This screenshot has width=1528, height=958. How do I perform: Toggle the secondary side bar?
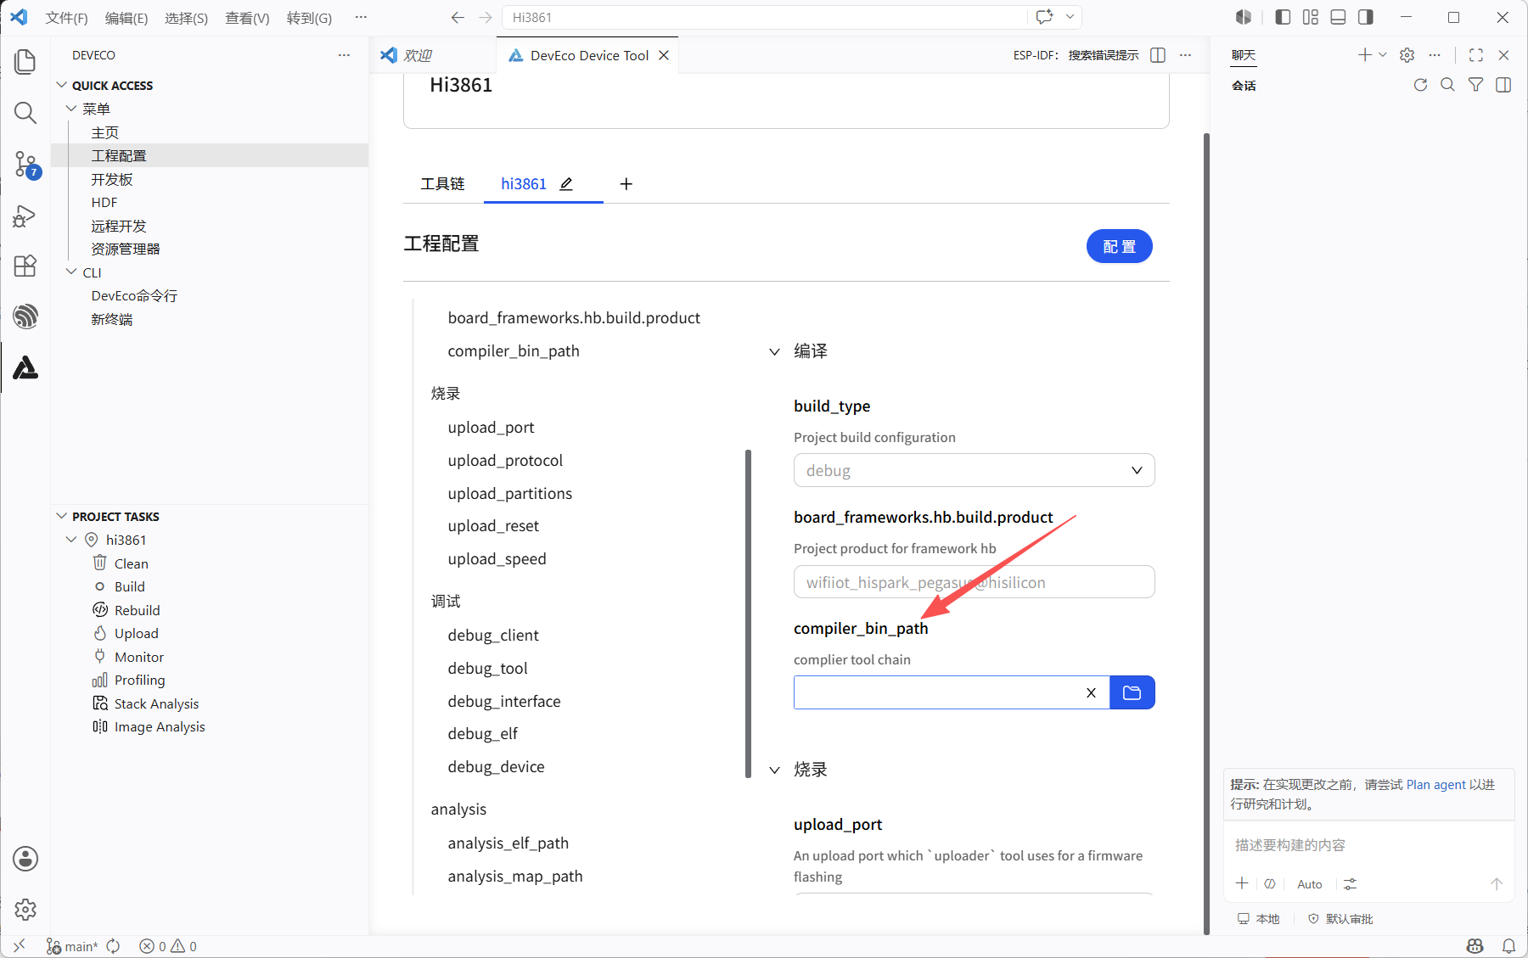coord(1365,17)
